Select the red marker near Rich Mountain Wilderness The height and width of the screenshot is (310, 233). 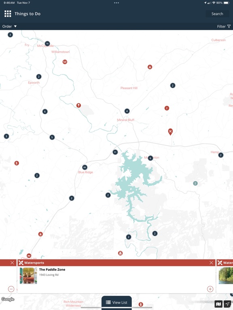coord(141,304)
